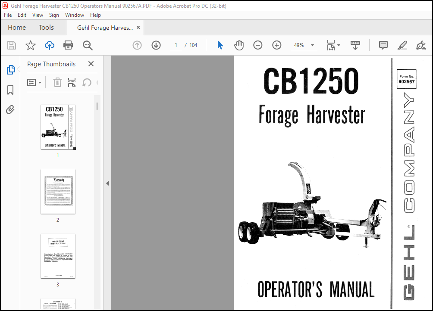Collapse the navigation pane with arrow

click(107, 183)
